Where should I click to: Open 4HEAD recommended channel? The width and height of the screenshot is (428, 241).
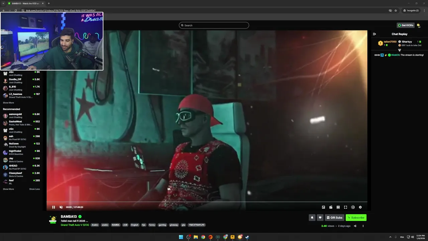[x=21, y=167]
